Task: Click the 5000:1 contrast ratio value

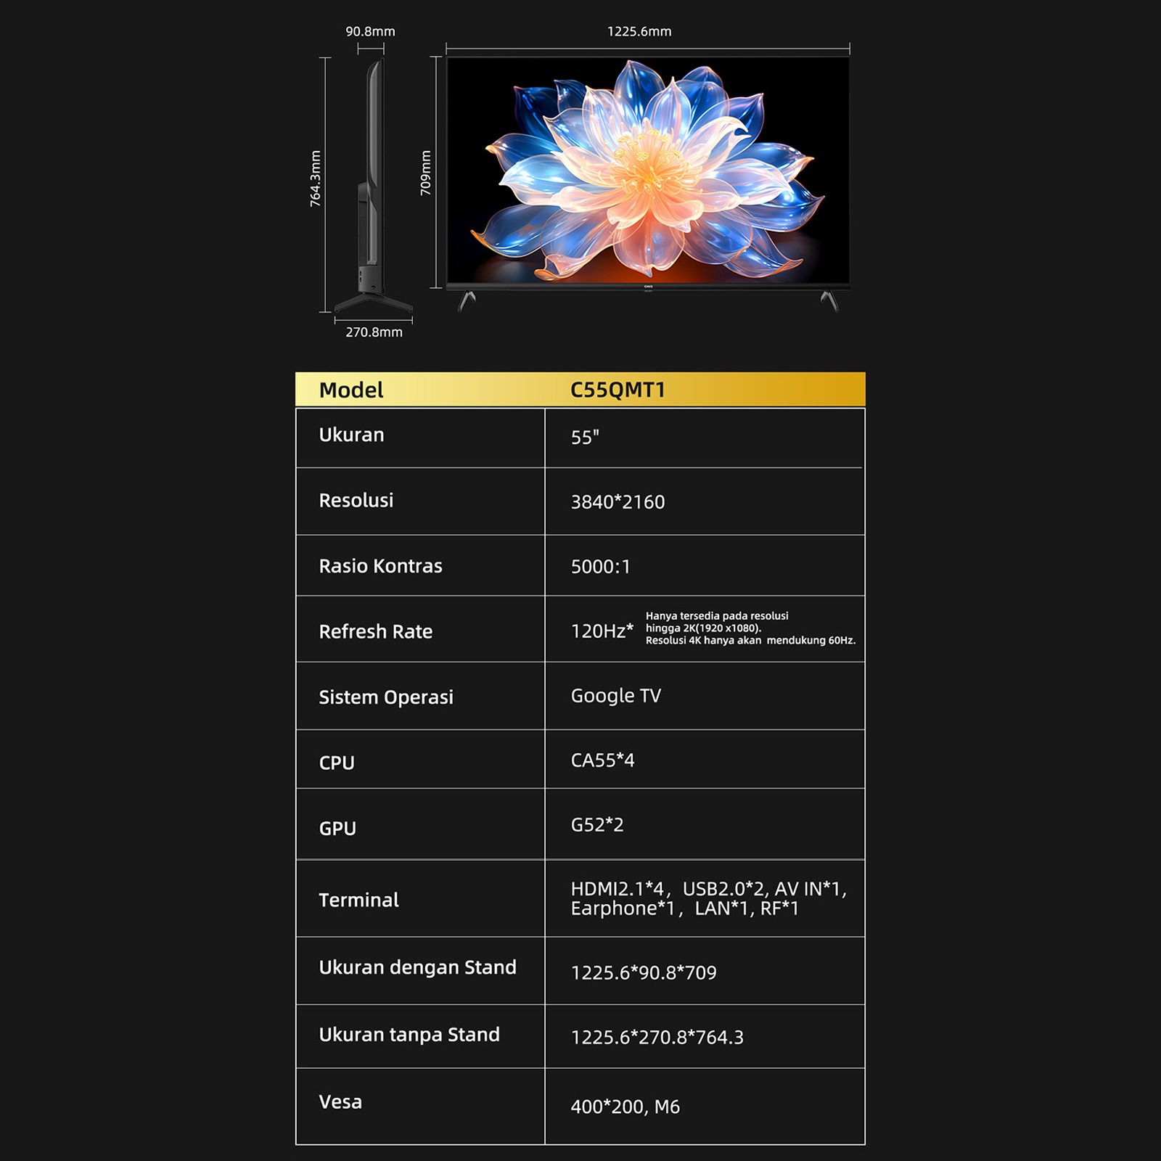Action: click(x=601, y=567)
